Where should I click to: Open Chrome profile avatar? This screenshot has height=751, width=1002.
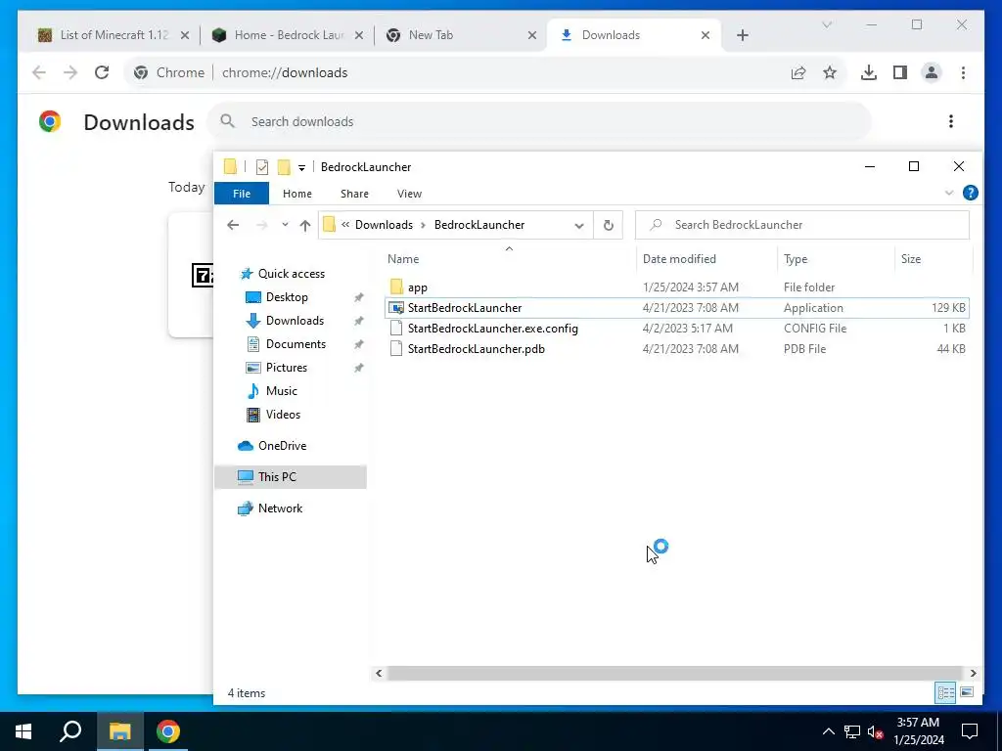pos(932,72)
